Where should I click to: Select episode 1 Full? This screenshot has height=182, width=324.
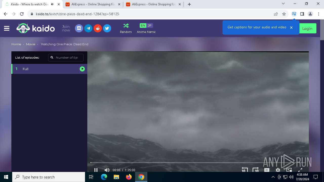49,69
